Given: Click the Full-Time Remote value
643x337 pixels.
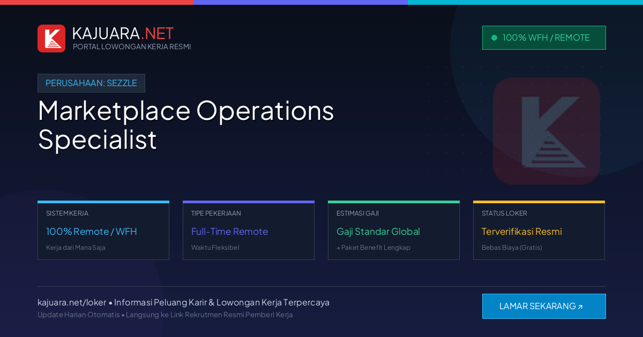Looking at the screenshot, I should 229,232.
